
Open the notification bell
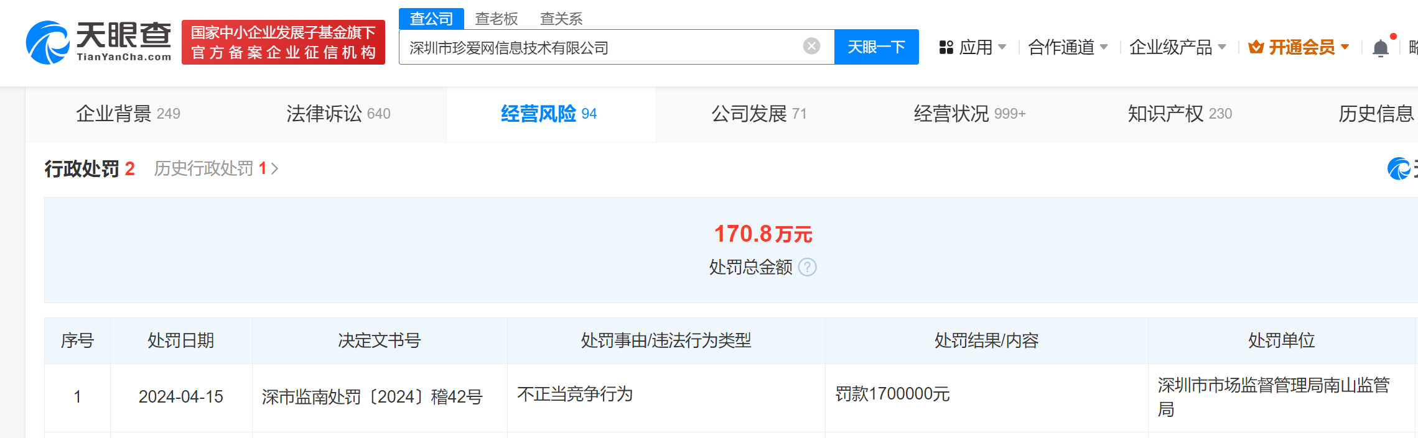tap(1380, 48)
